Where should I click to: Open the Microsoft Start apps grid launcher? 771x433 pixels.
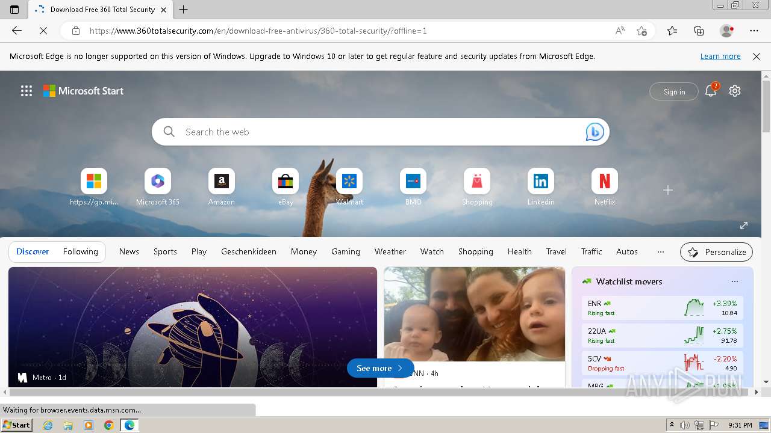click(x=27, y=91)
